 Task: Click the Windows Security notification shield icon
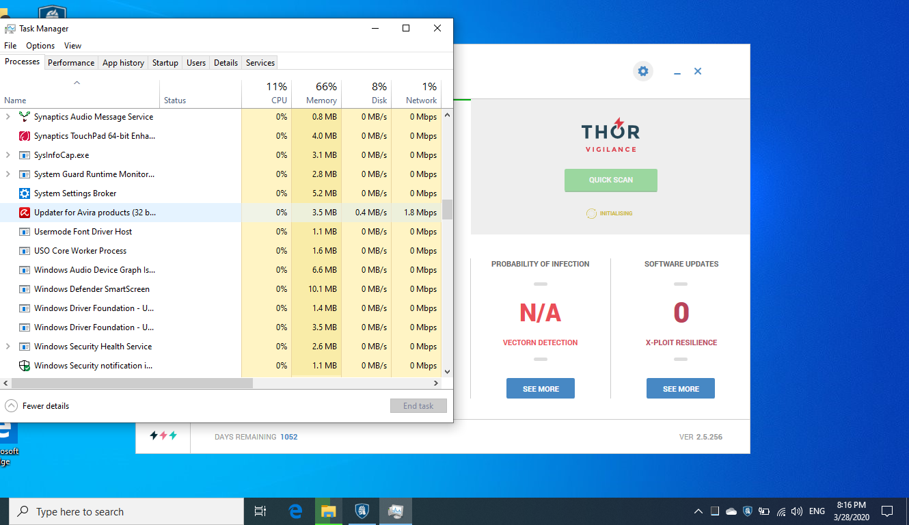click(25, 366)
